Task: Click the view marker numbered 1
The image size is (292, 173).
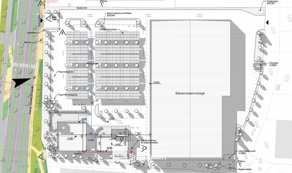Action: [102, 3]
